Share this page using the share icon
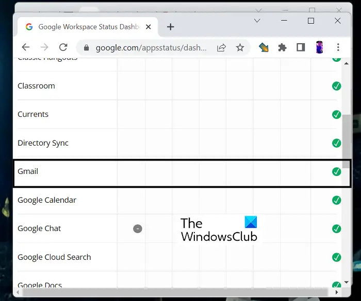Viewport: 361px width, 301px height. 221,48
